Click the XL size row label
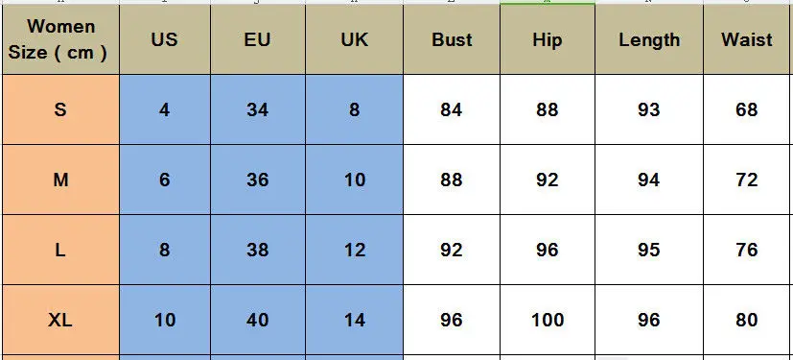The width and height of the screenshot is (793, 360). point(60,320)
